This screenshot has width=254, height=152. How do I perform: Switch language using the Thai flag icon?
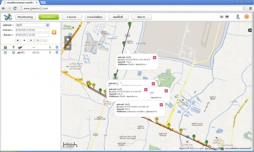227,17
